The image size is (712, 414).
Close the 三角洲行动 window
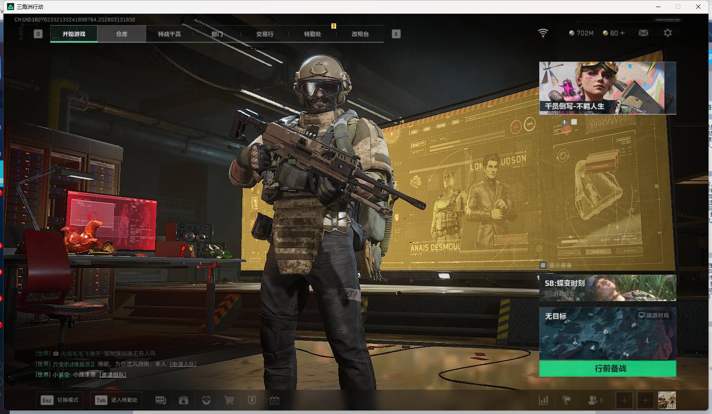tap(698, 7)
